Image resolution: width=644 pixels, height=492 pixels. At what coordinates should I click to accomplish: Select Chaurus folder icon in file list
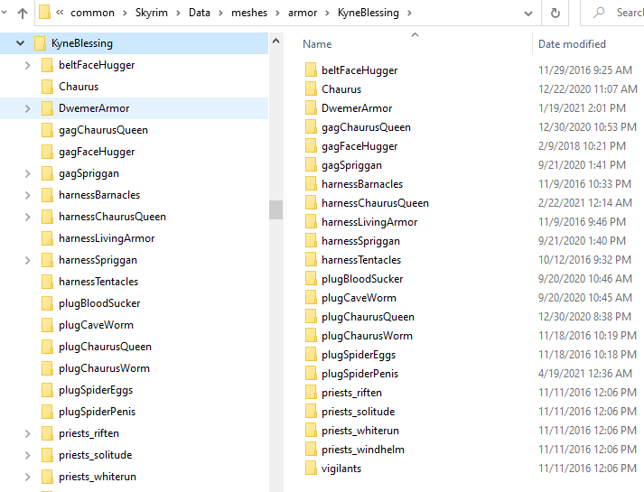[x=311, y=89]
